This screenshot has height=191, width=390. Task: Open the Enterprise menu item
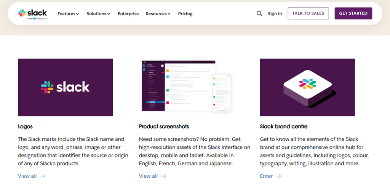coord(128,14)
